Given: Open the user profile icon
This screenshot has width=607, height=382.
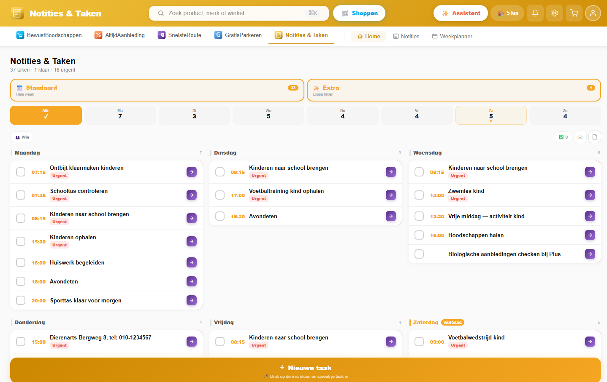Looking at the screenshot, I should click(593, 13).
